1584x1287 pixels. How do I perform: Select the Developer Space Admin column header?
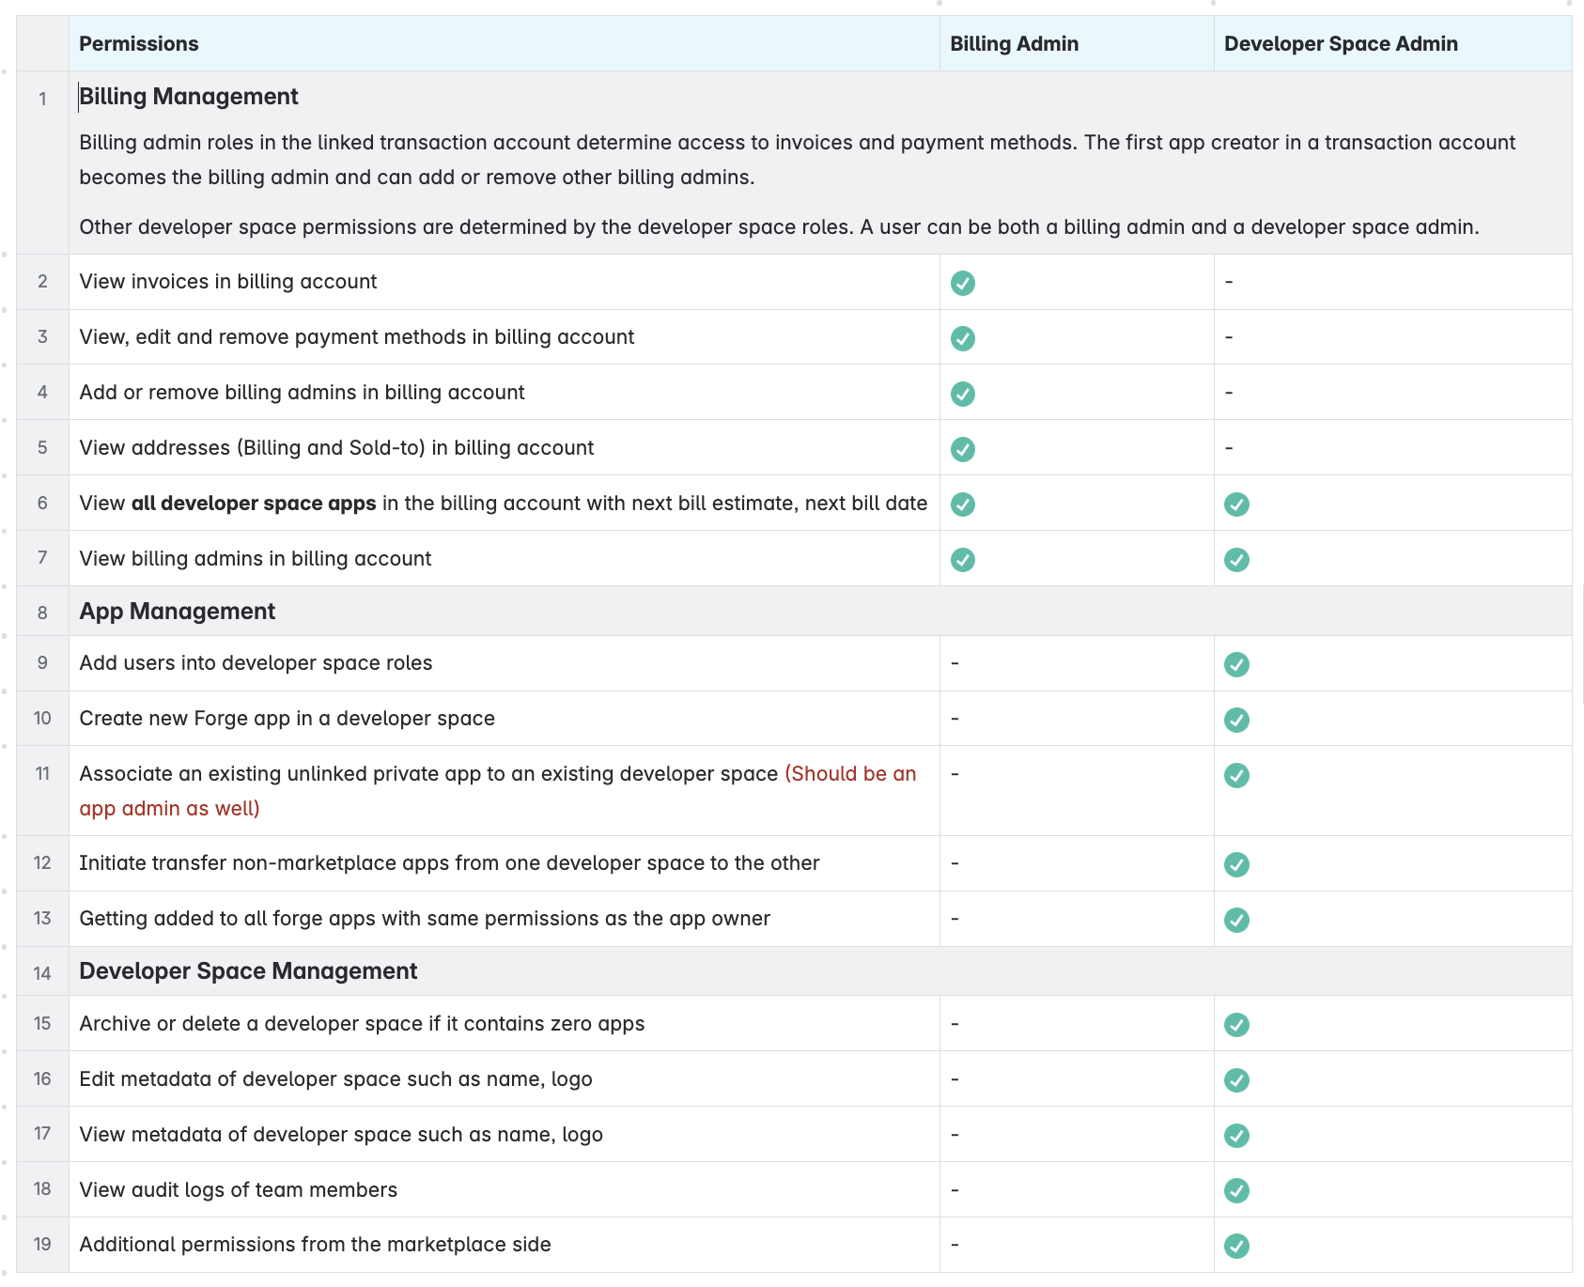[1341, 44]
